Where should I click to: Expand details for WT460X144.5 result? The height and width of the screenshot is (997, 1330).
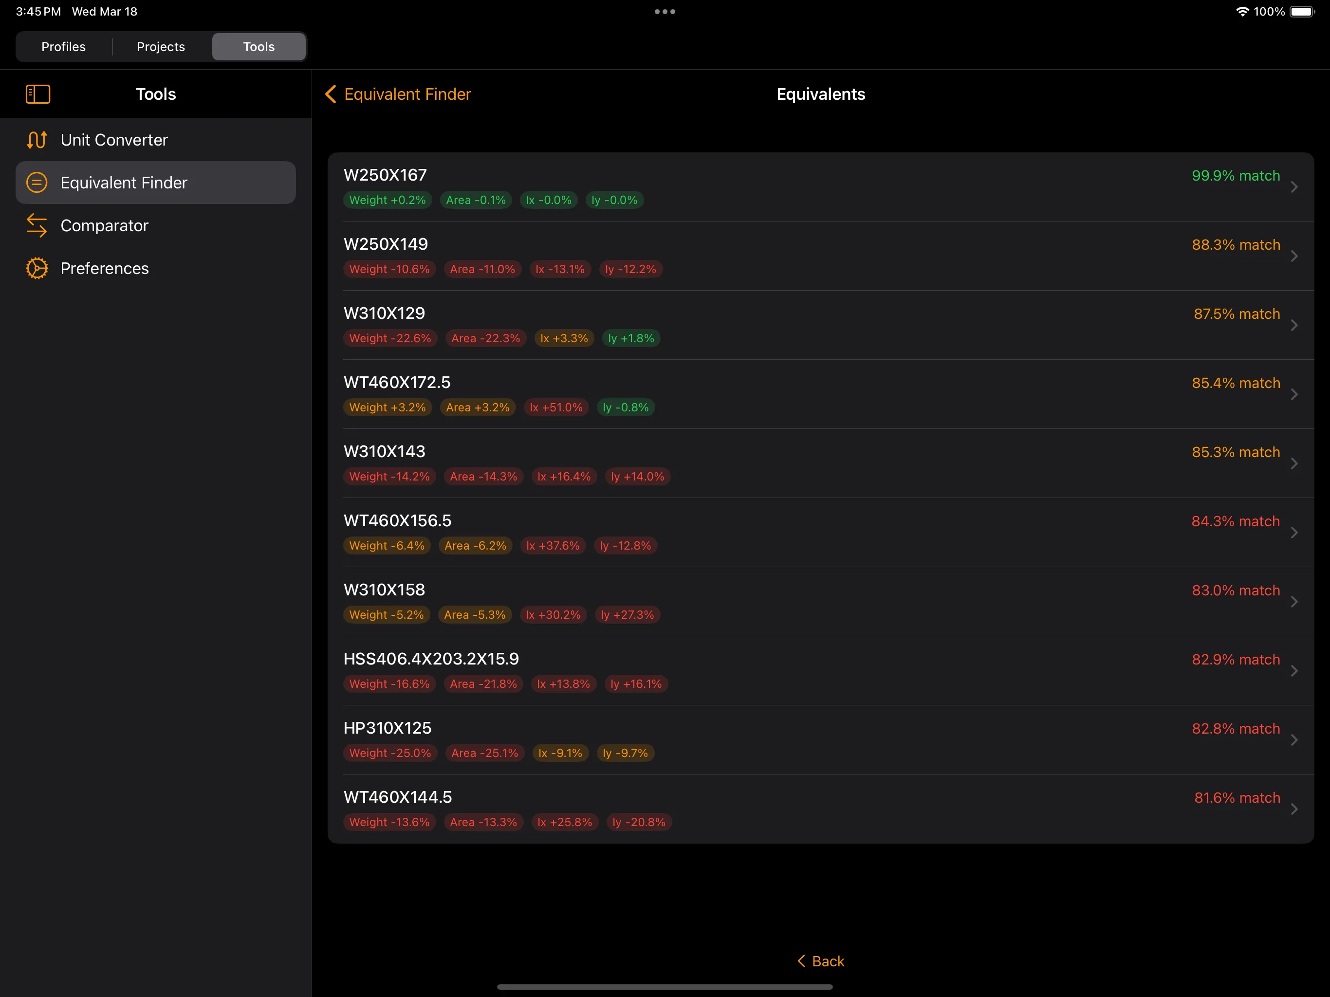(x=1294, y=809)
